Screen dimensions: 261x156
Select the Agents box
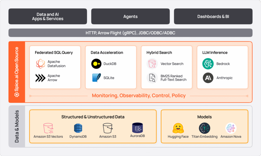[x=130, y=17]
